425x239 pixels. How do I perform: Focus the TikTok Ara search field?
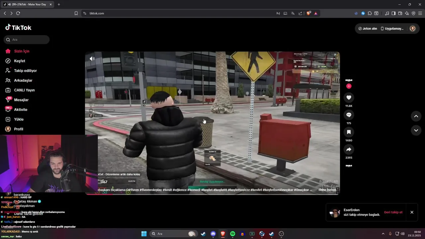pos(27,40)
